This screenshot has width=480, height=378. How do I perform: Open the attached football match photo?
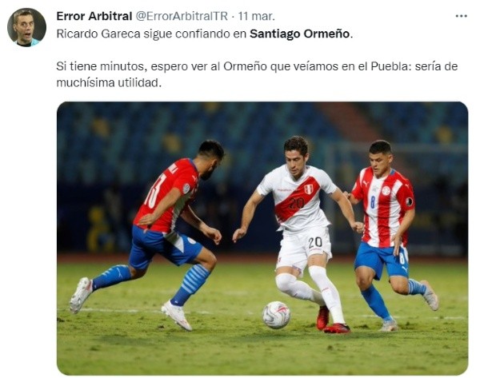click(262, 238)
